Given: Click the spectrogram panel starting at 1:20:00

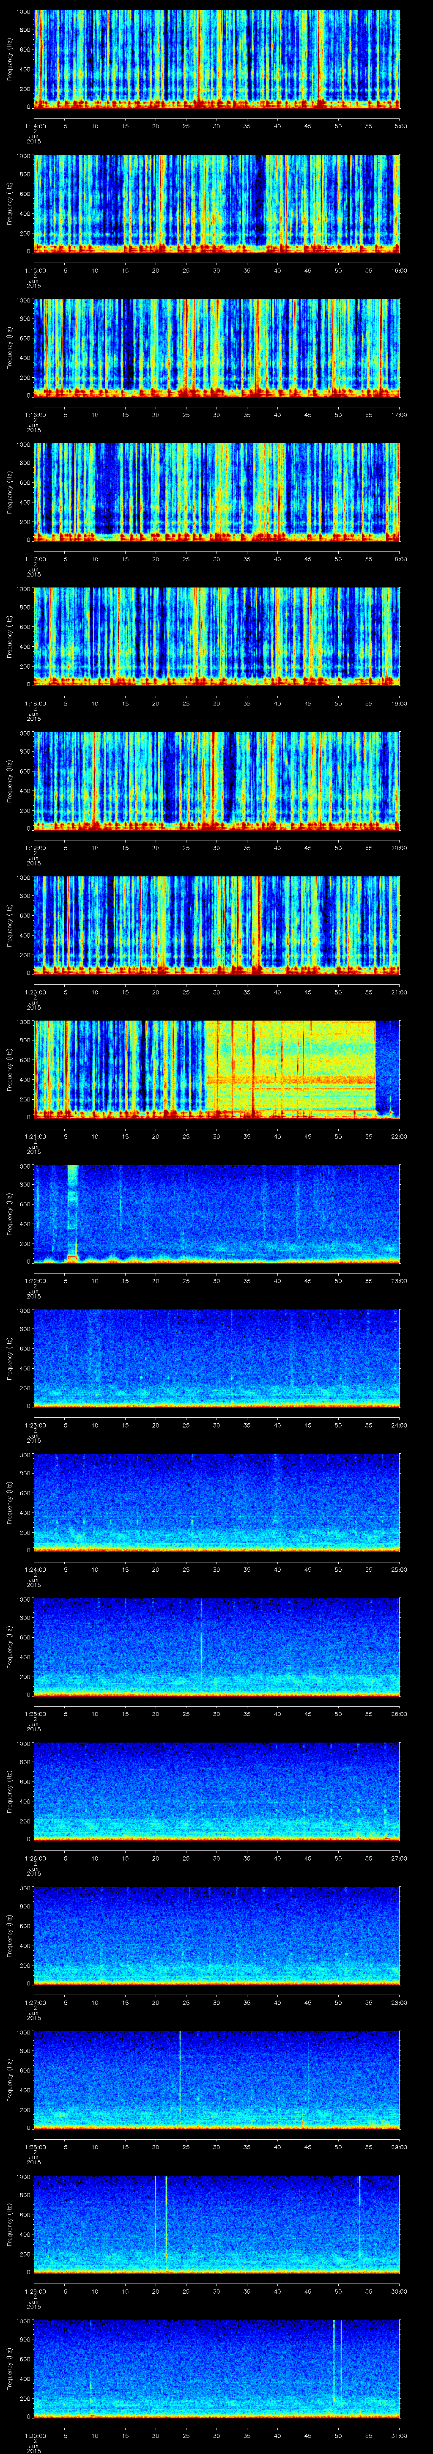Looking at the screenshot, I should (x=217, y=925).
